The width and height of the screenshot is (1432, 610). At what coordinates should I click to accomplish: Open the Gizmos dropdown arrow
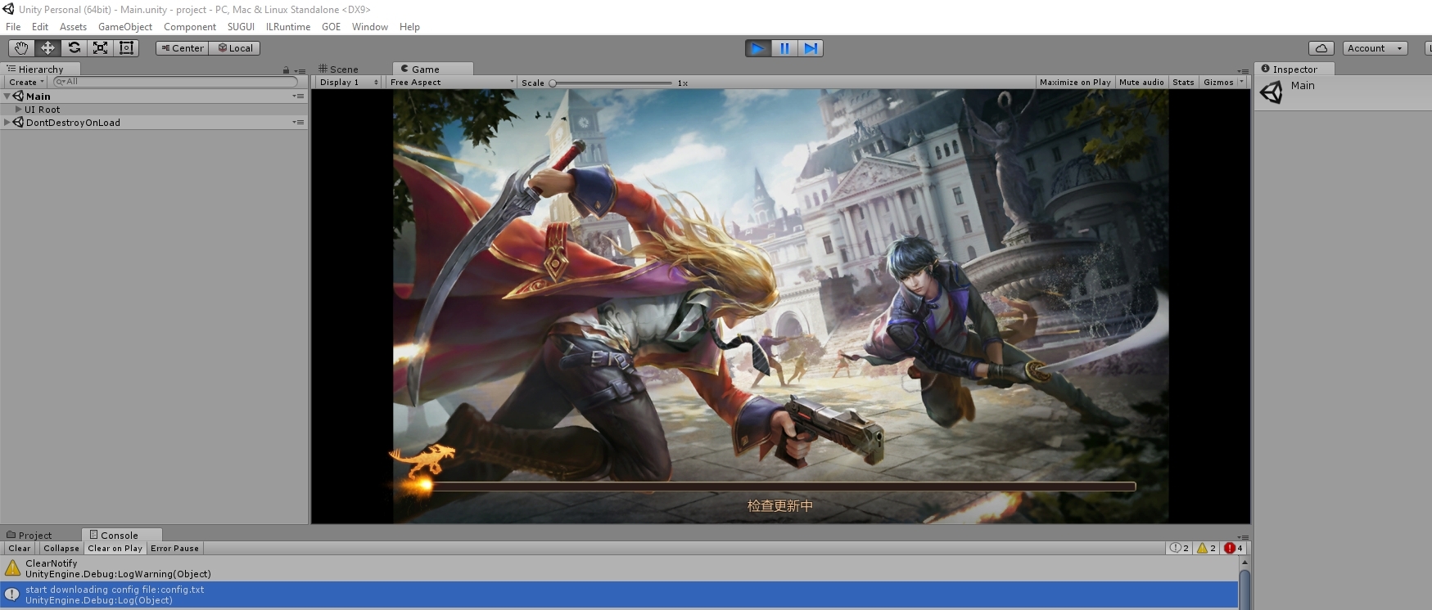tap(1242, 82)
